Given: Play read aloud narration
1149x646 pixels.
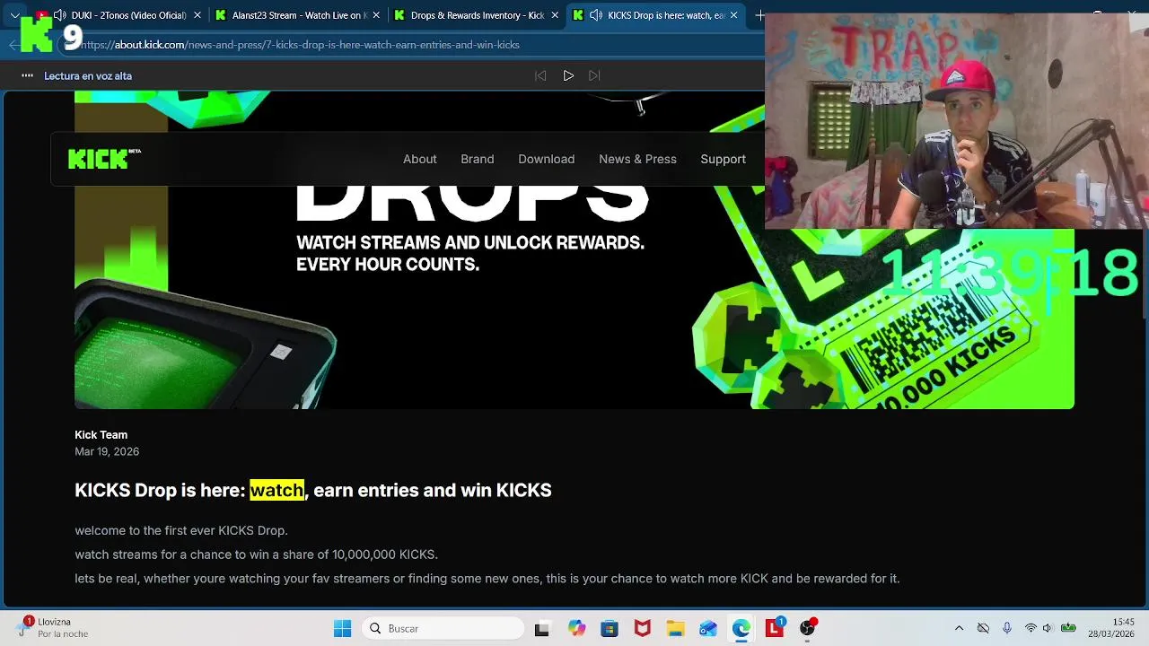Looking at the screenshot, I should [568, 75].
